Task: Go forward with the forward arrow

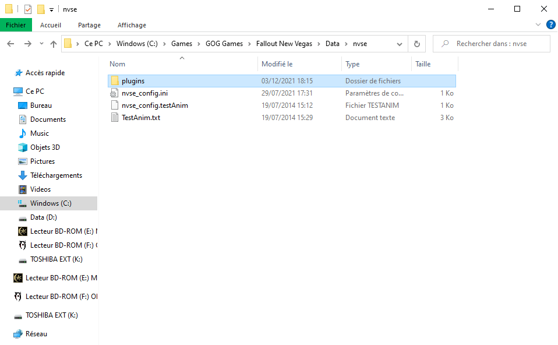Action: pos(28,44)
